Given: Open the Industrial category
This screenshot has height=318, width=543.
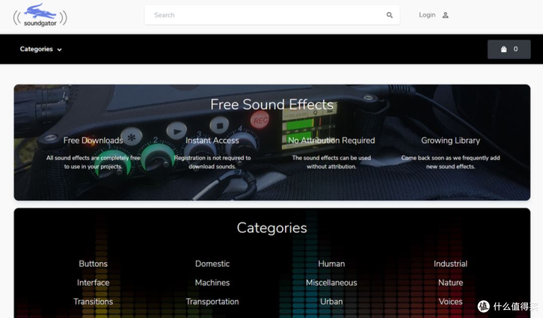Looking at the screenshot, I should coord(450,264).
